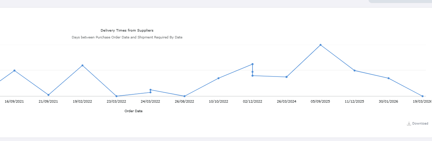Click the 21/09/2021 axis label
This screenshot has height=141, width=432.
click(48, 102)
